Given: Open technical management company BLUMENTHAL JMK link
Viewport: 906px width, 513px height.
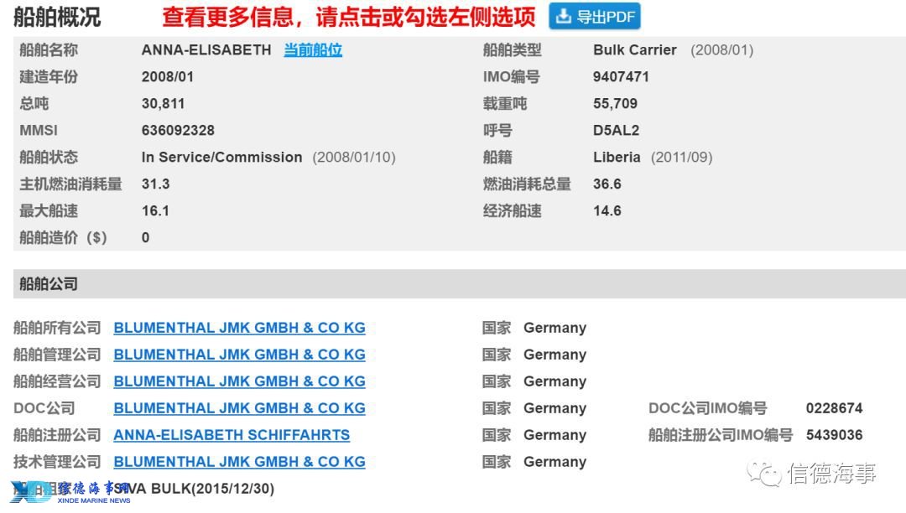Looking at the screenshot, I should [x=239, y=462].
